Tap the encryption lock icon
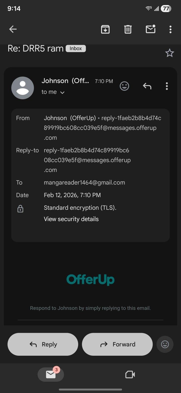The height and width of the screenshot is (393, 181). pos(20,209)
